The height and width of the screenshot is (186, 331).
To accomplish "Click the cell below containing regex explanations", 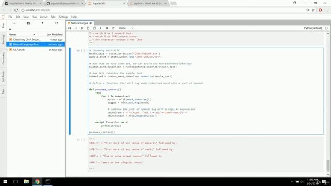I will tap(206, 154).
